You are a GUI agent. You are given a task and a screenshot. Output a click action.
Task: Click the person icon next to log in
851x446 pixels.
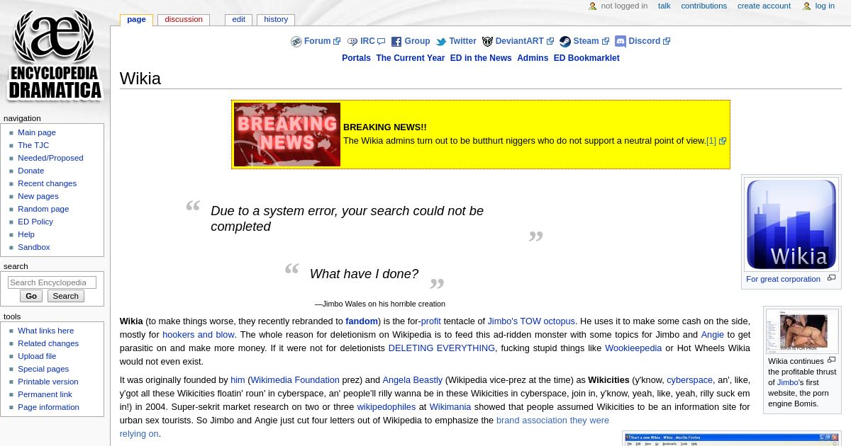click(x=807, y=6)
